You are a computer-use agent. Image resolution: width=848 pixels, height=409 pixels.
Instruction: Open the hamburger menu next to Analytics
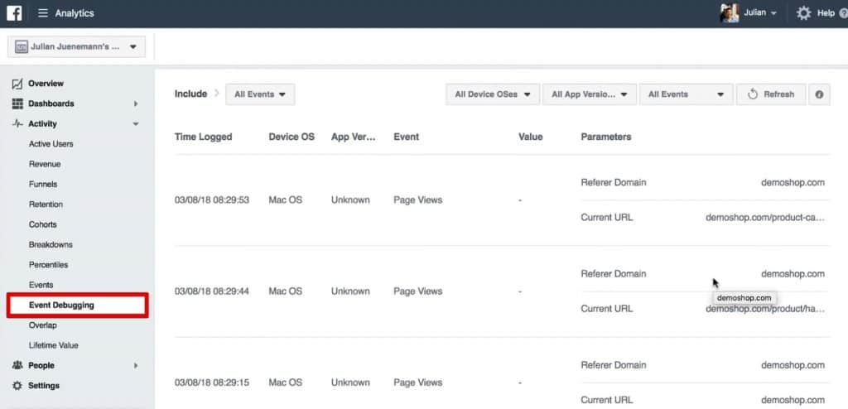tap(43, 13)
